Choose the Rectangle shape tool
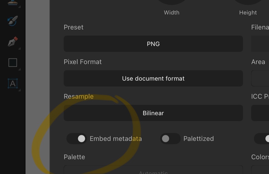Screen dimensions: 269x174 click(13, 63)
